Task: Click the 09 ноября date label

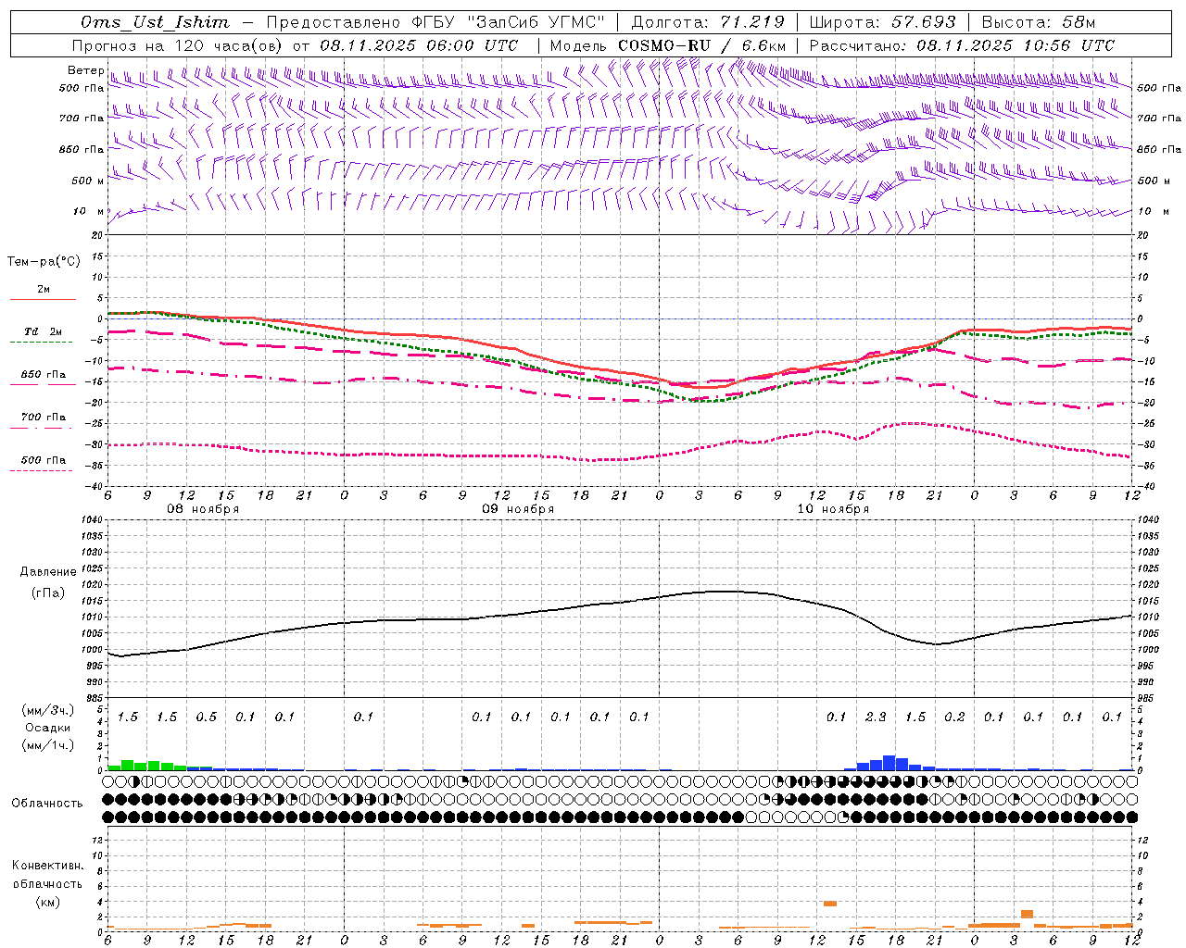Action: (518, 509)
